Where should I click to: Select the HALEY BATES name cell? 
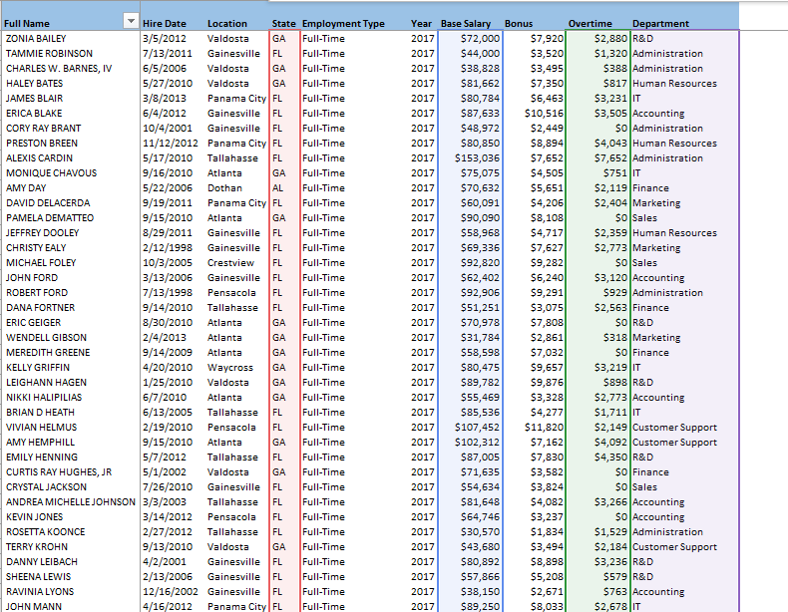pyautogui.click(x=34, y=84)
